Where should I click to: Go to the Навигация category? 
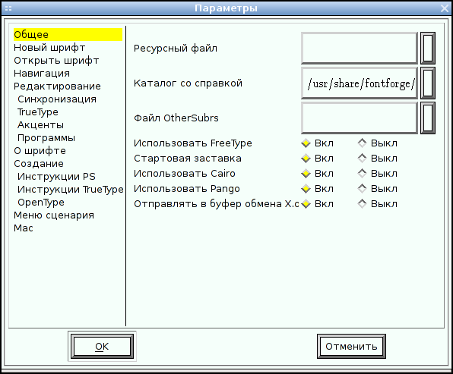(42, 74)
